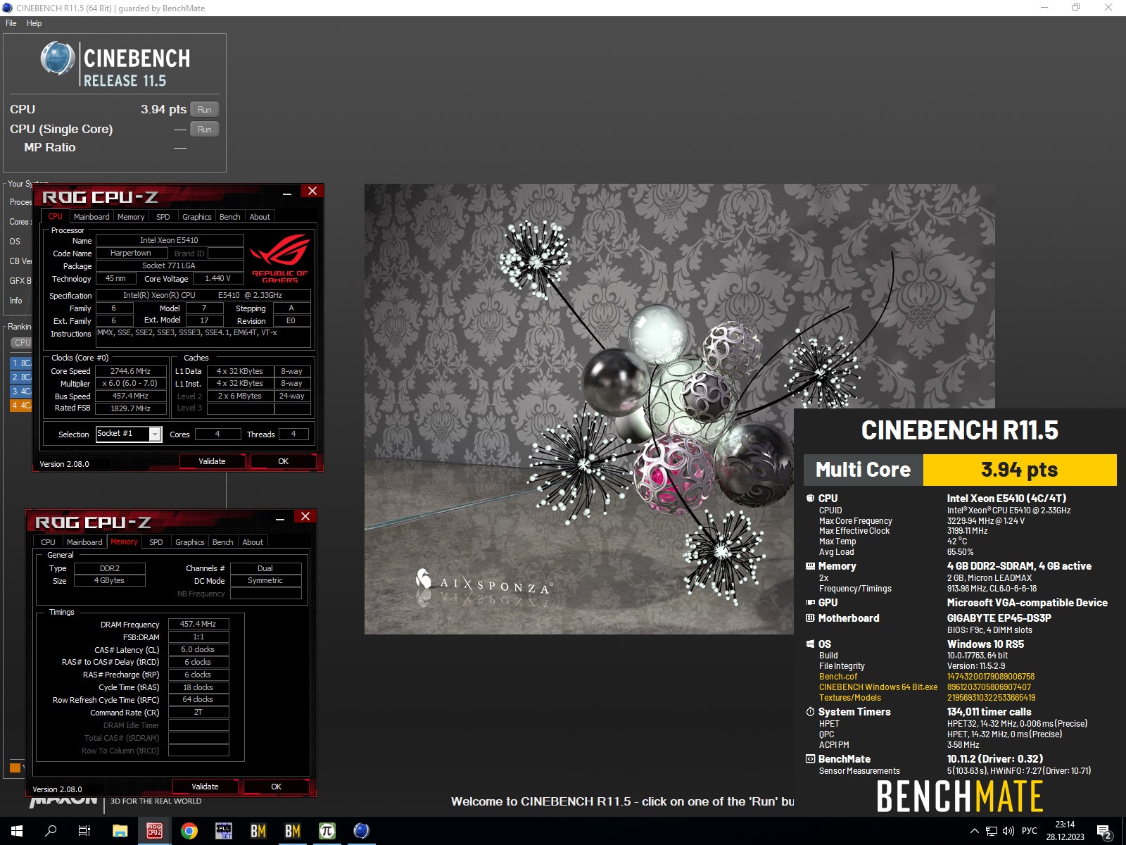
Task: Select Mainboard tab in lower CPU-Z window
Action: (84, 542)
